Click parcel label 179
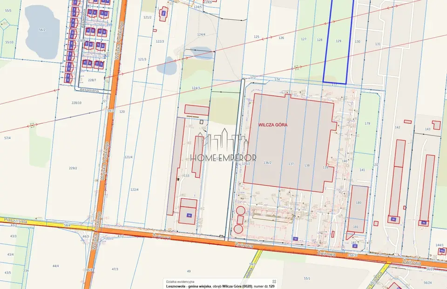The width and height of the screenshot is (447, 289). pos(367,123)
